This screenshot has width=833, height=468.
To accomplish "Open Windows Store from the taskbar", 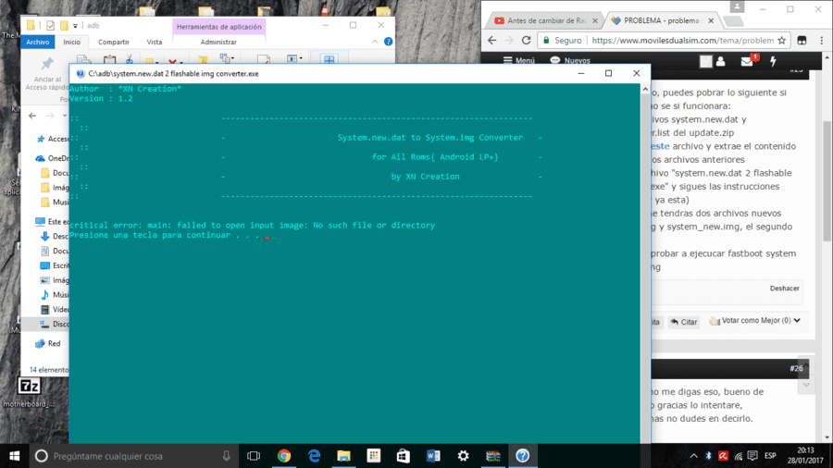I will [x=404, y=456].
